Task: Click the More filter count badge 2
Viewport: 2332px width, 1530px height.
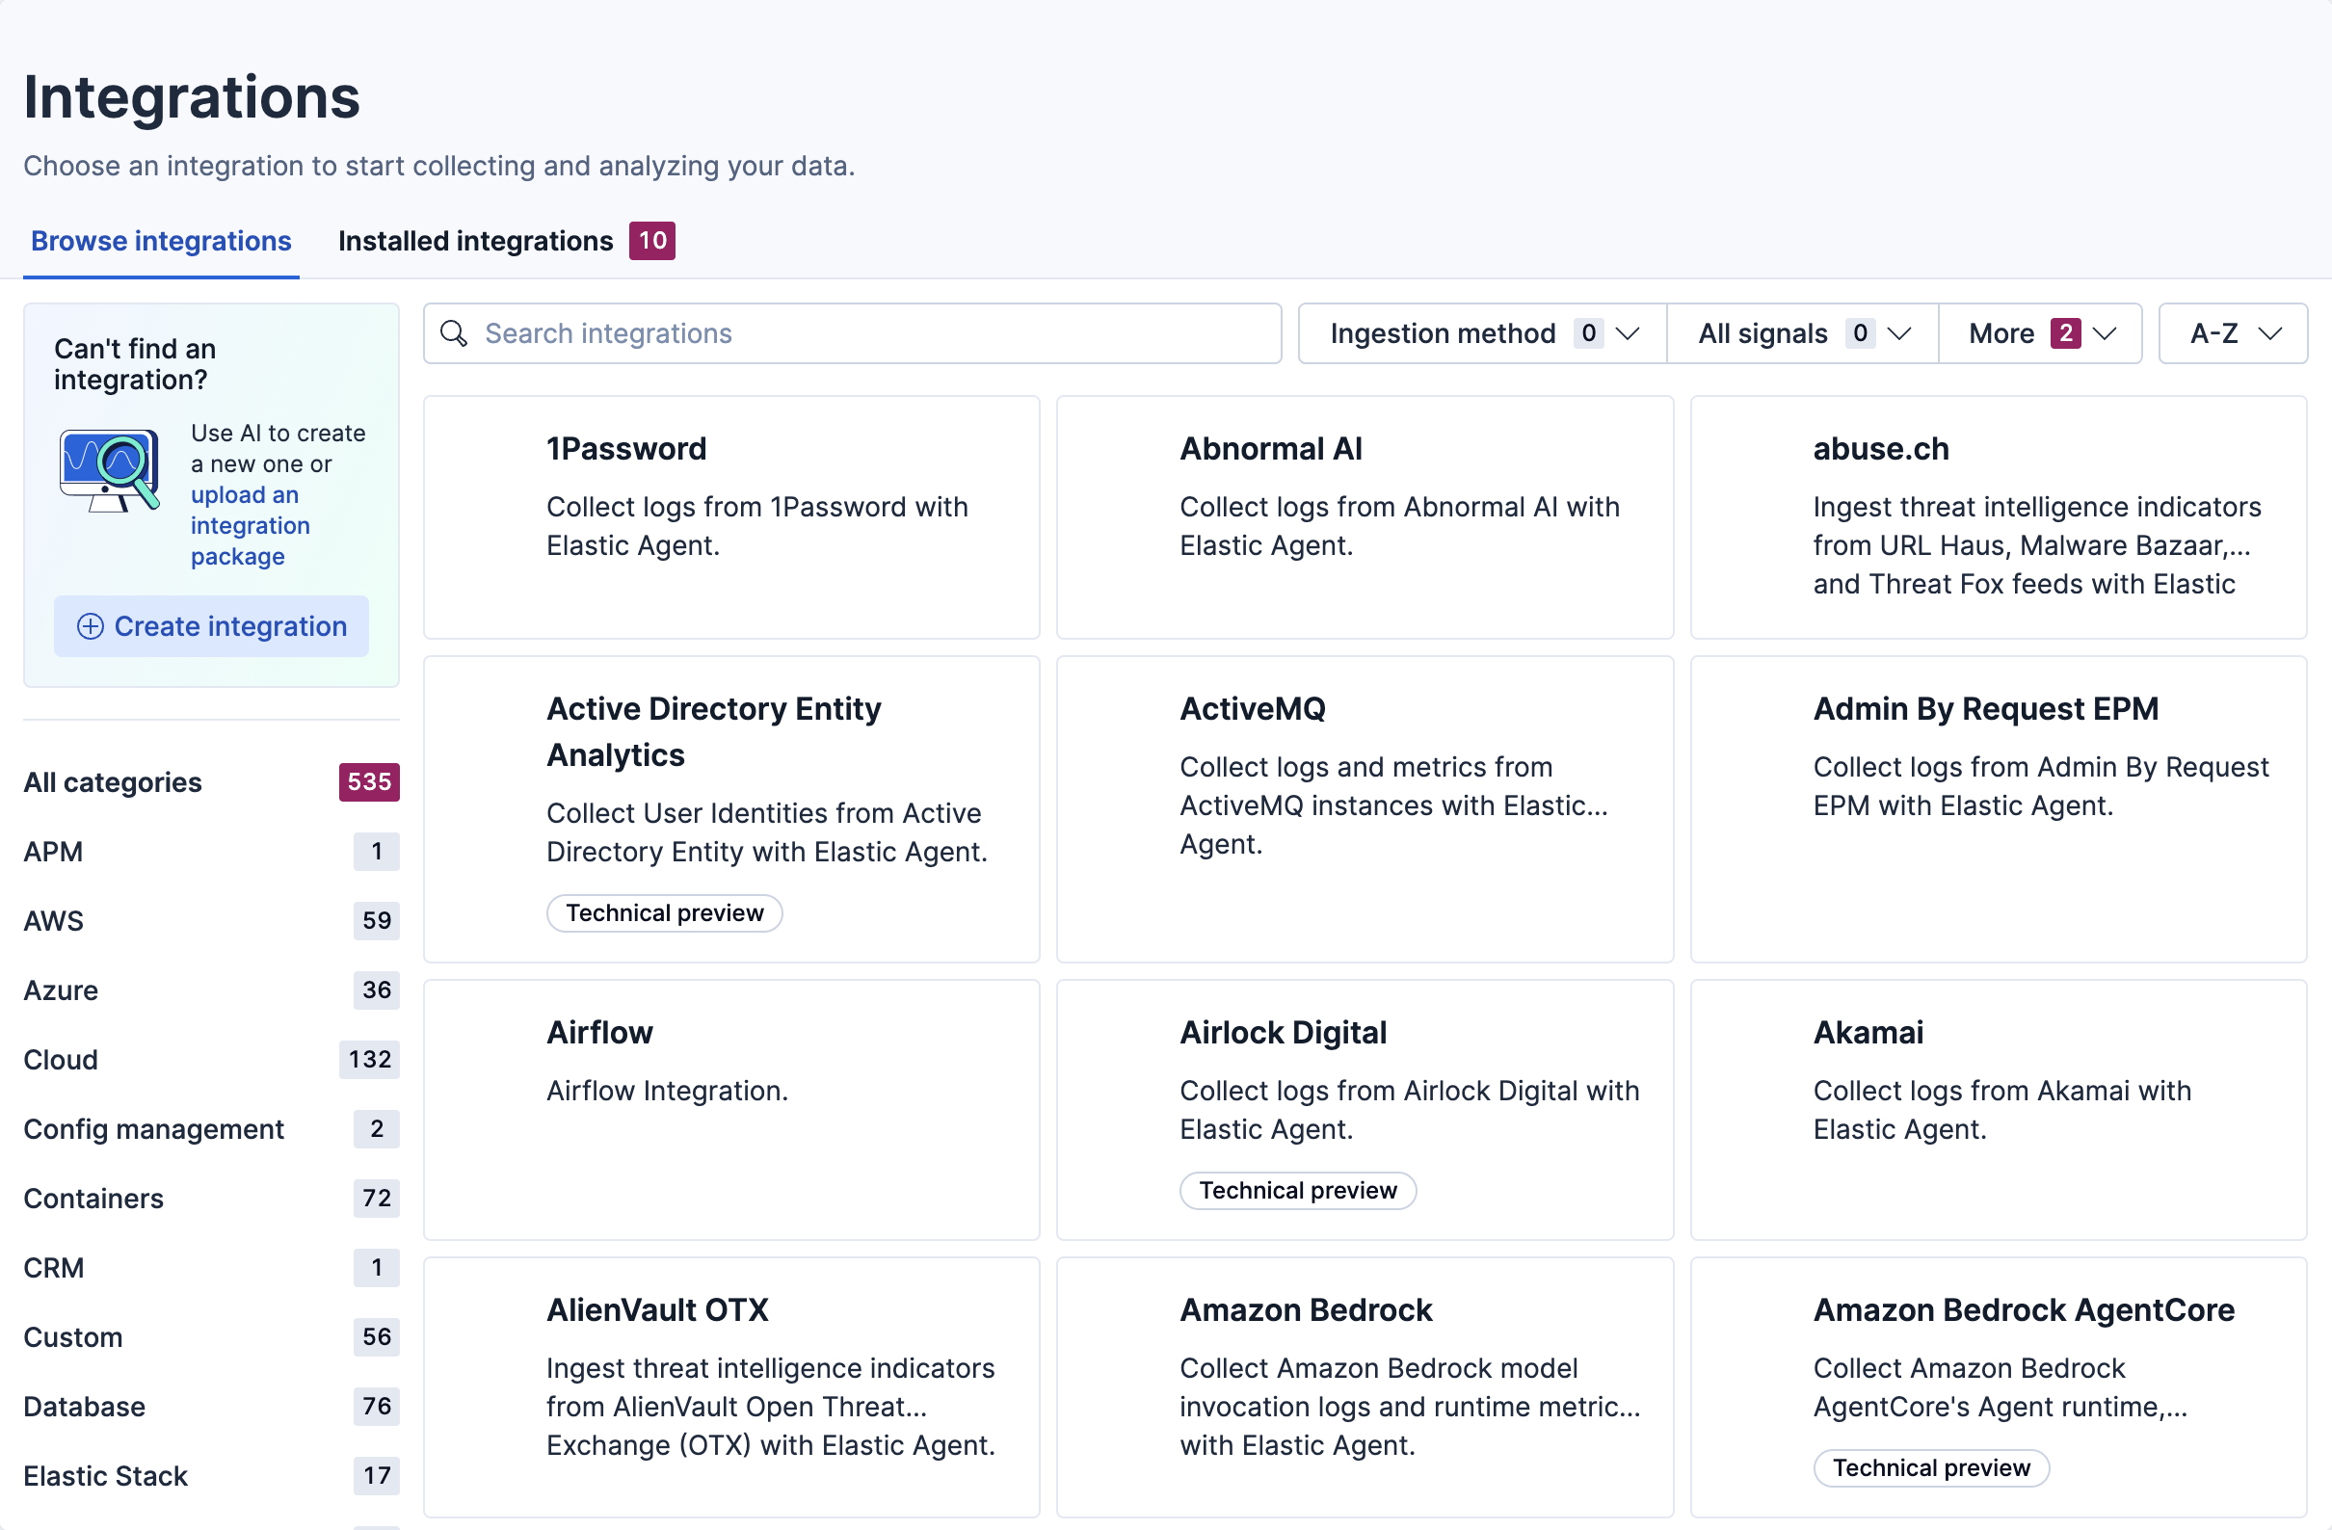Action: click(x=2065, y=333)
